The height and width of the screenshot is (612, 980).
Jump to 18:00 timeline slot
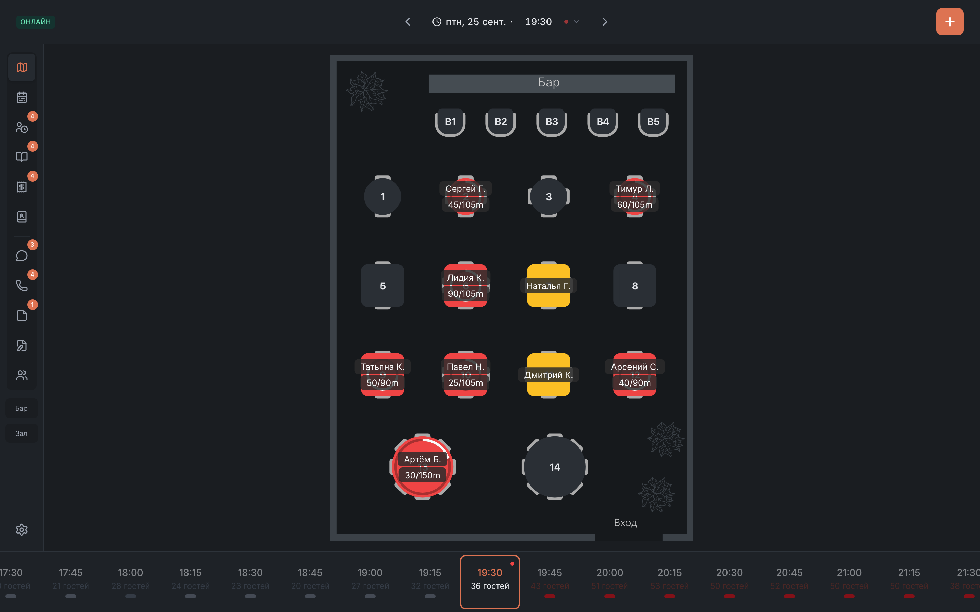point(130,582)
